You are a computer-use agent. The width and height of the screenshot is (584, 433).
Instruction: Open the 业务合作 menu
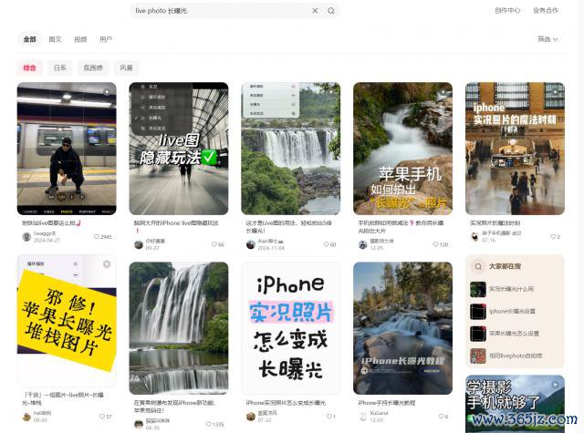(546, 11)
